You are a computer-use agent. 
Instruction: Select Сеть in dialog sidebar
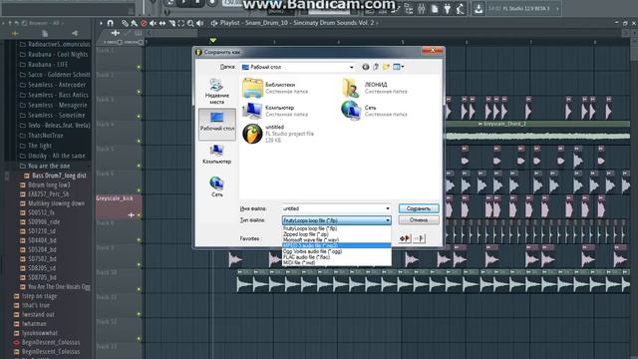217,186
